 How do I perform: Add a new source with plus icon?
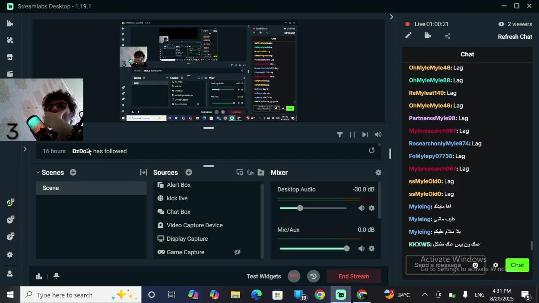click(x=189, y=173)
